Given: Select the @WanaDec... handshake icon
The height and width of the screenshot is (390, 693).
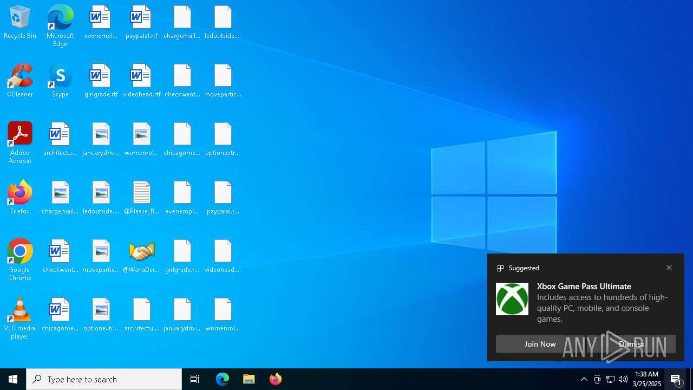Looking at the screenshot, I should (x=142, y=257).
